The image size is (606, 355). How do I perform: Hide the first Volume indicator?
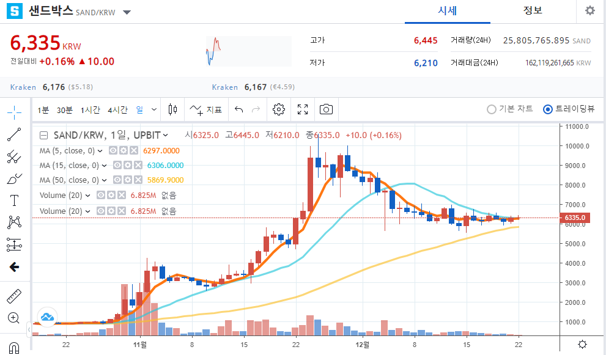[100, 195]
